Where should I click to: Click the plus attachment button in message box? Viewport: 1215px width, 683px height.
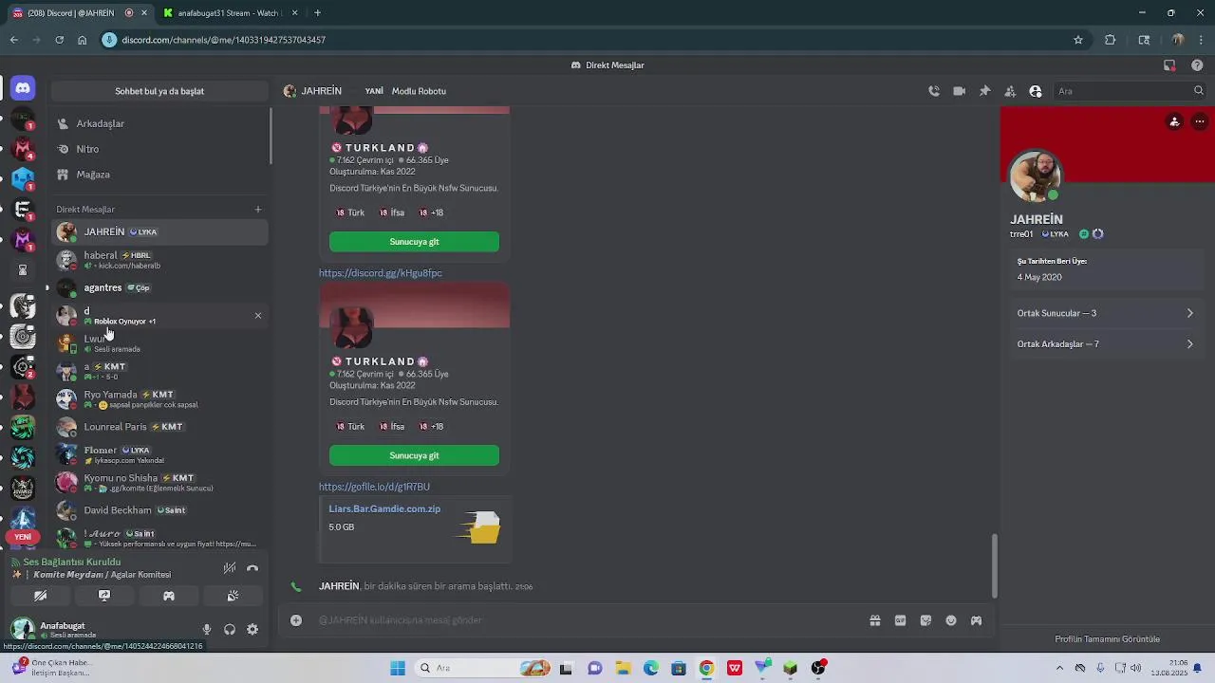click(296, 620)
